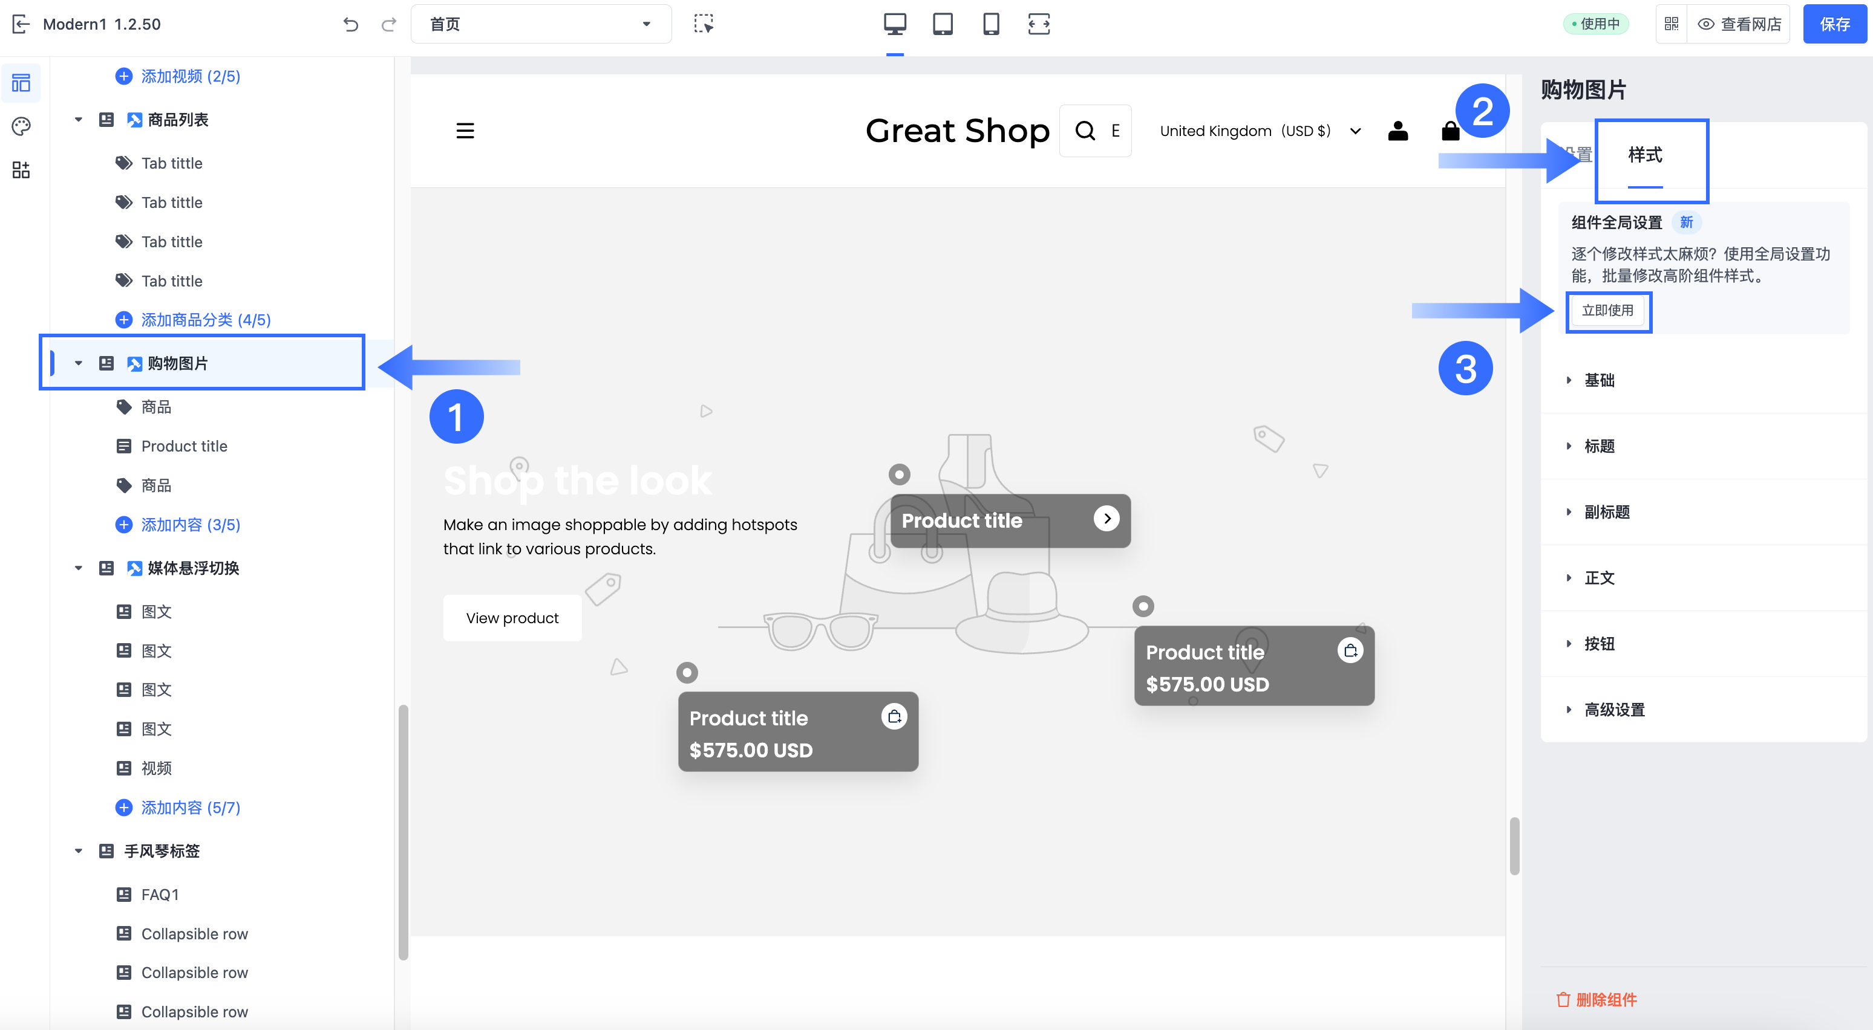Click the View product button
The image size is (1873, 1030).
(x=512, y=618)
